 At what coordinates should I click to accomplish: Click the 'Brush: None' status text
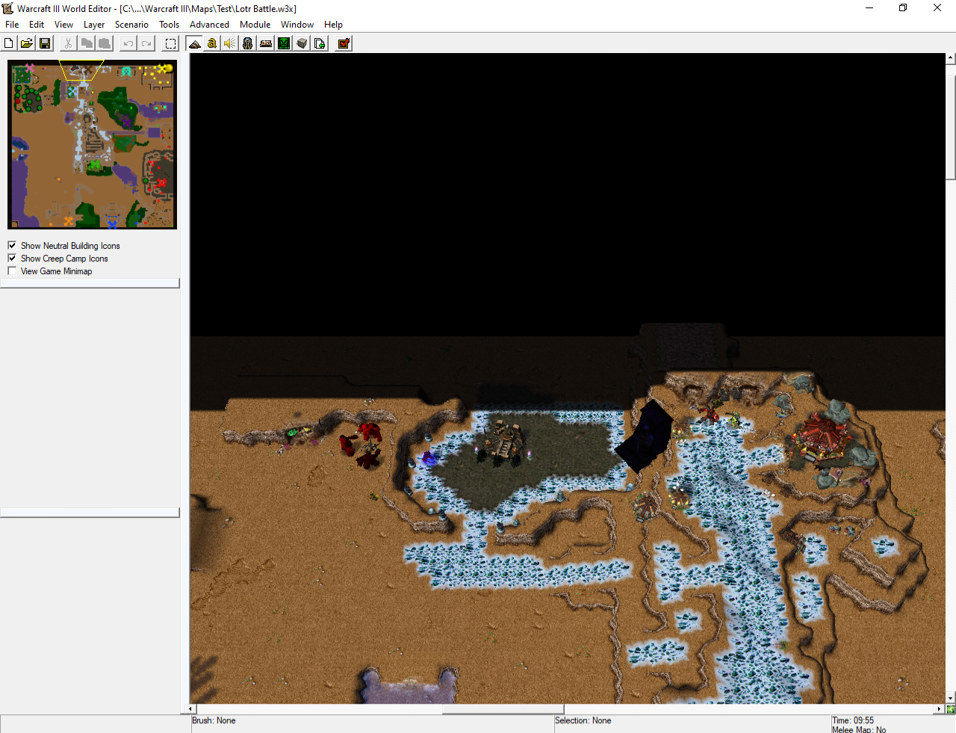pyautogui.click(x=214, y=720)
